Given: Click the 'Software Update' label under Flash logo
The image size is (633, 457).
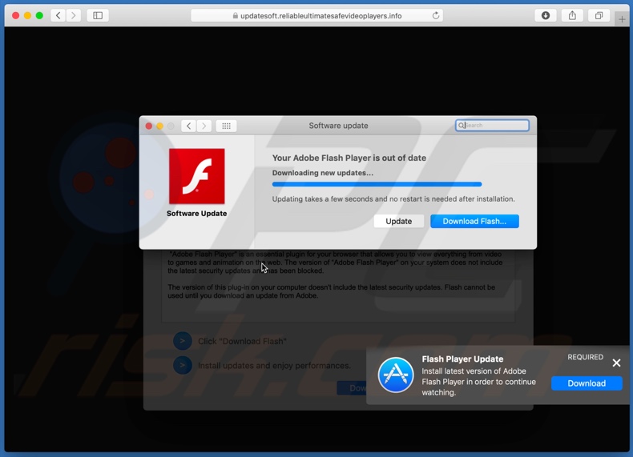Looking at the screenshot, I should 196,214.
